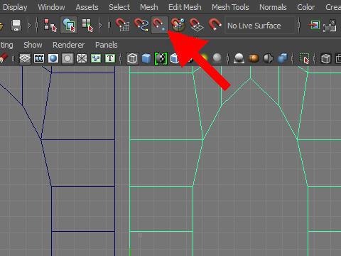Click Make Live magnet icon
The height and width of the screenshot is (256, 341).
tap(215, 24)
